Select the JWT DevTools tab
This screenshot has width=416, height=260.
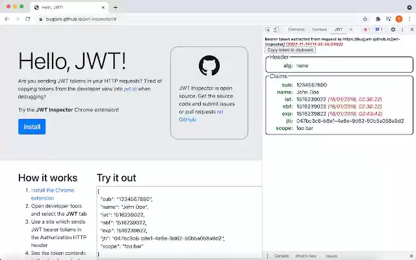[338, 29]
